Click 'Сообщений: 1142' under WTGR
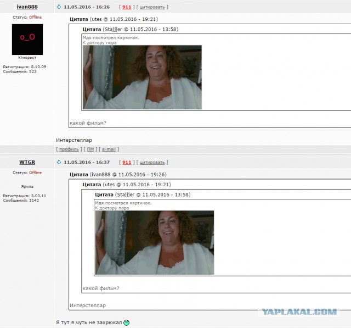Viewport: 351px width, 328px height. [21, 201]
